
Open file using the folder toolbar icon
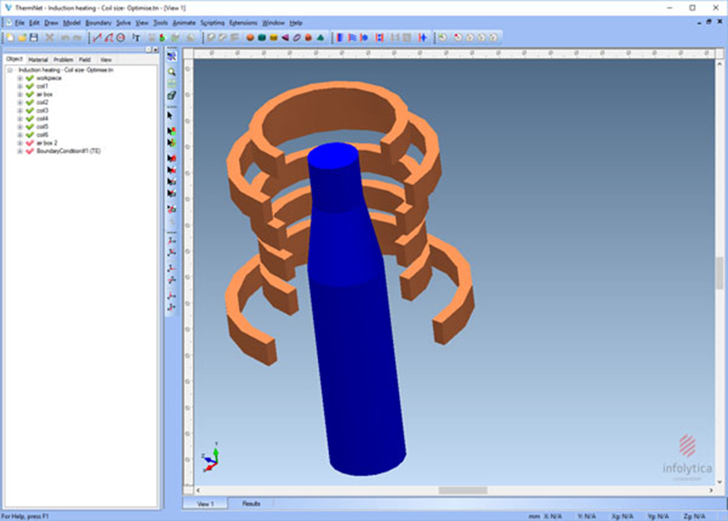[x=22, y=38]
